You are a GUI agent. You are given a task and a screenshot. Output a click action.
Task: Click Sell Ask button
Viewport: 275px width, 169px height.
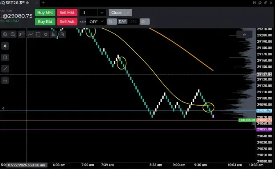pos(67,22)
